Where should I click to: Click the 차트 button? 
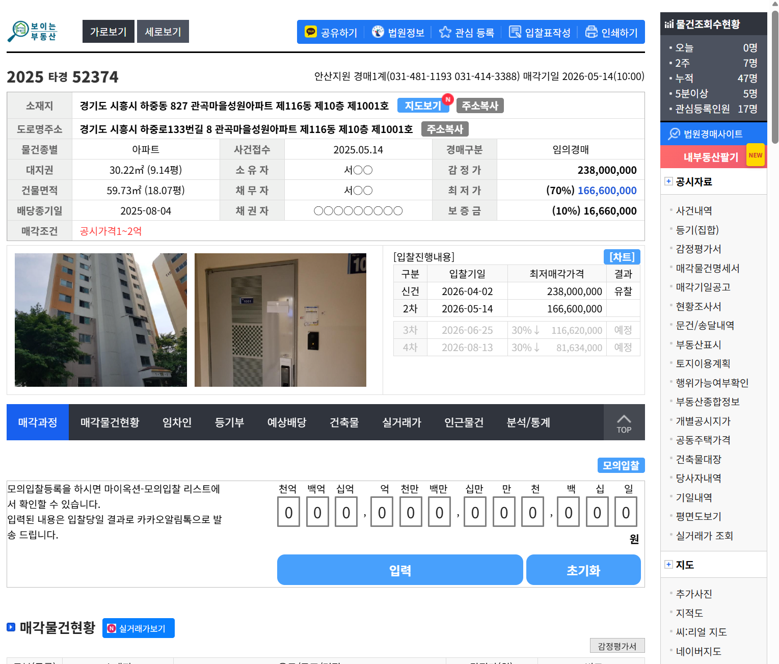[622, 257]
